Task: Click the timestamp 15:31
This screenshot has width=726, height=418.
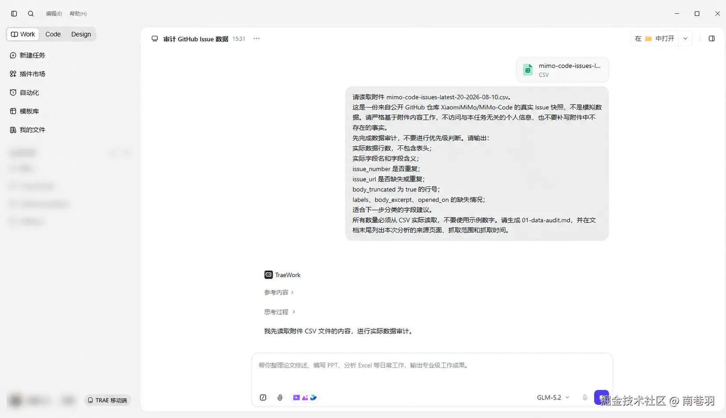Action: 239,39
